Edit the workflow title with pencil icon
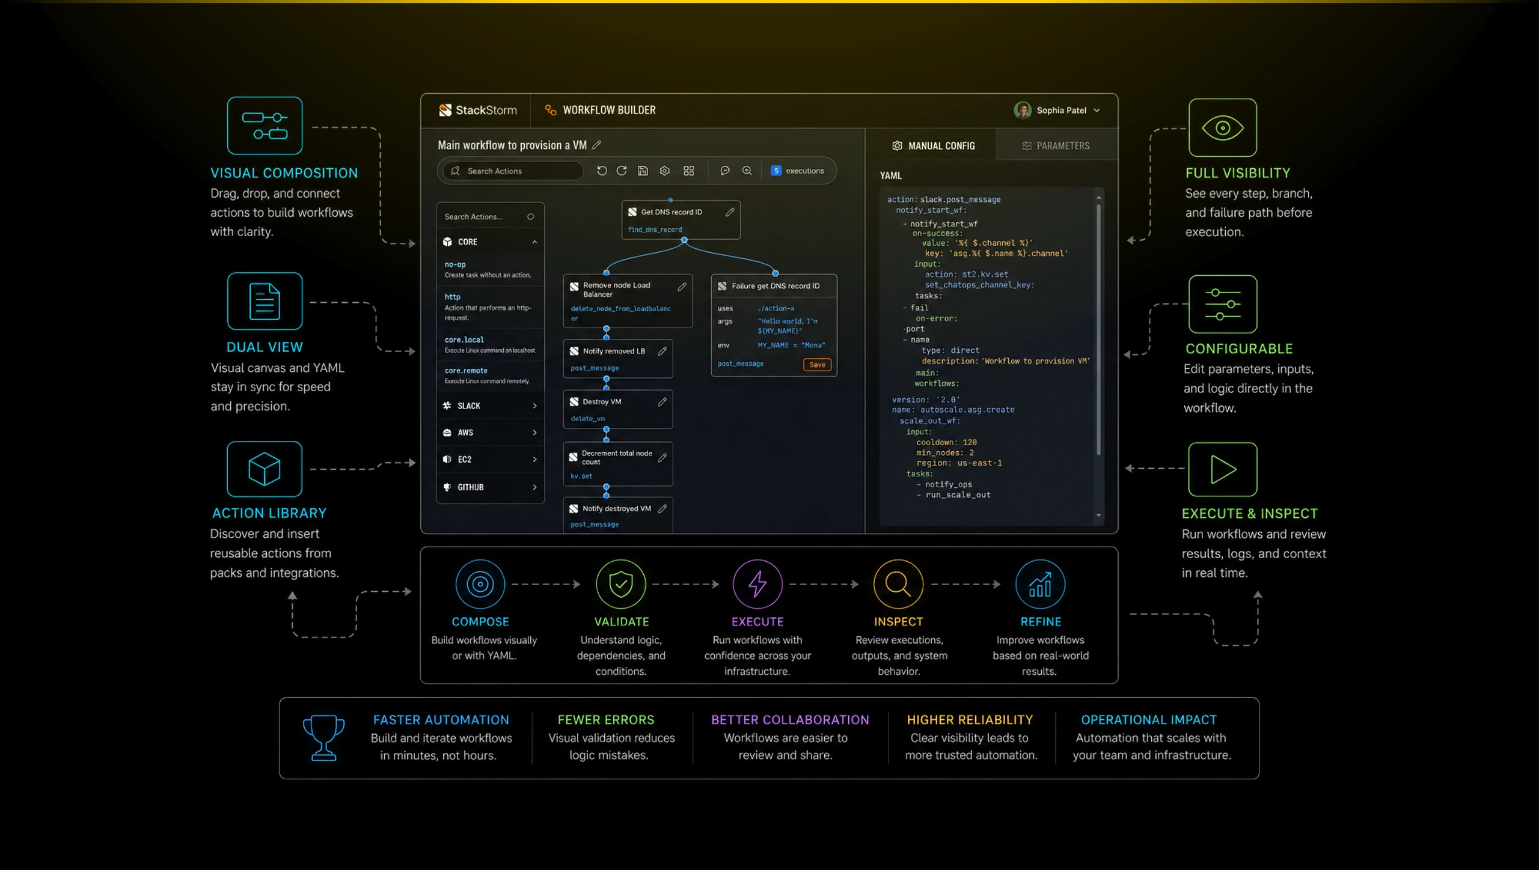This screenshot has width=1539, height=870. [596, 145]
